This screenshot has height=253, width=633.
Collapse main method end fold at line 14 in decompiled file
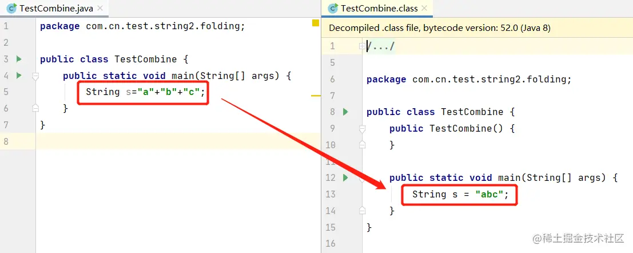pos(362,210)
